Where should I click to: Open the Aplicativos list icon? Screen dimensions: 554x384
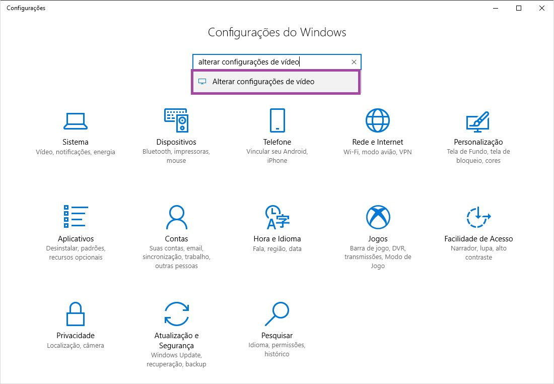pyautogui.click(x=76, y=216)
